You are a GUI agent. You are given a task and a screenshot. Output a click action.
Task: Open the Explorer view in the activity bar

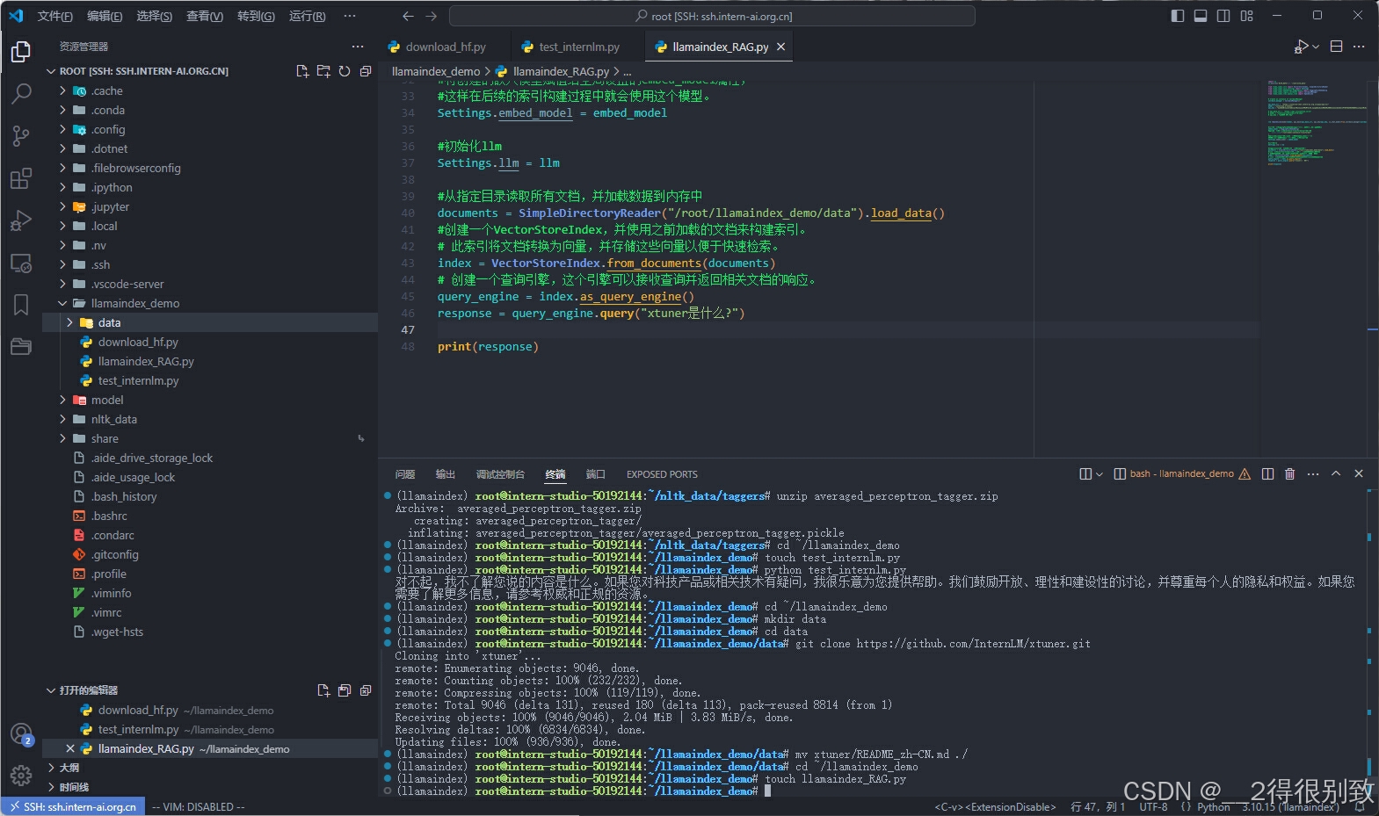pos(20,52)
